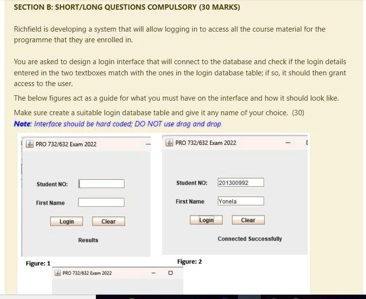Maximize the third PRO 732/632 window

click(x=171, y=273)
